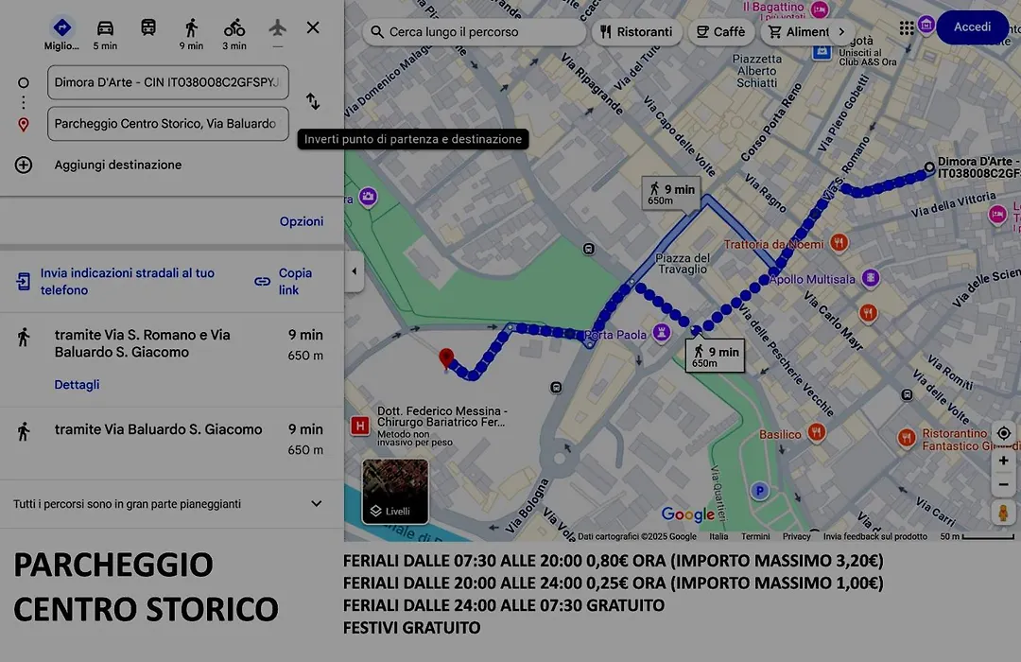Open the Livelli map layers thumbnail
This screenshot has width=1021, height=662.
click(x=395, y=491)
